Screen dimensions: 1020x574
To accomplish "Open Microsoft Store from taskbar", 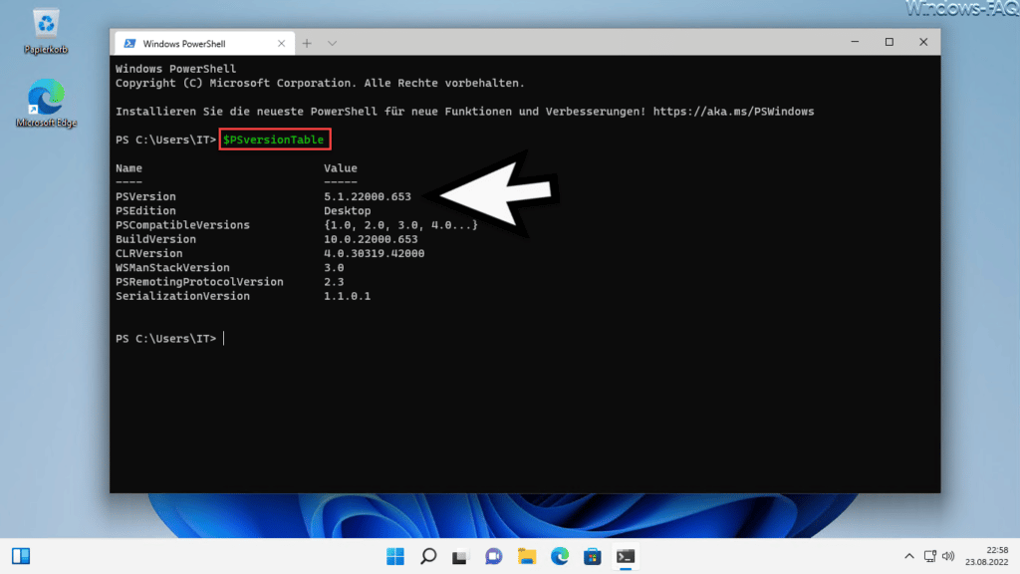I will [592, 556].
